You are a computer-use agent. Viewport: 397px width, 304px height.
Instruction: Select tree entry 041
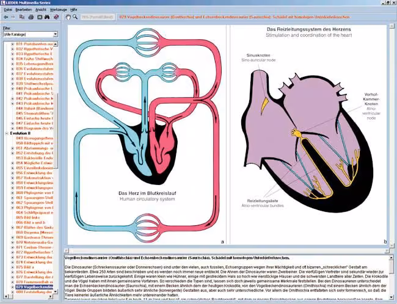click(x=35, y=93)
